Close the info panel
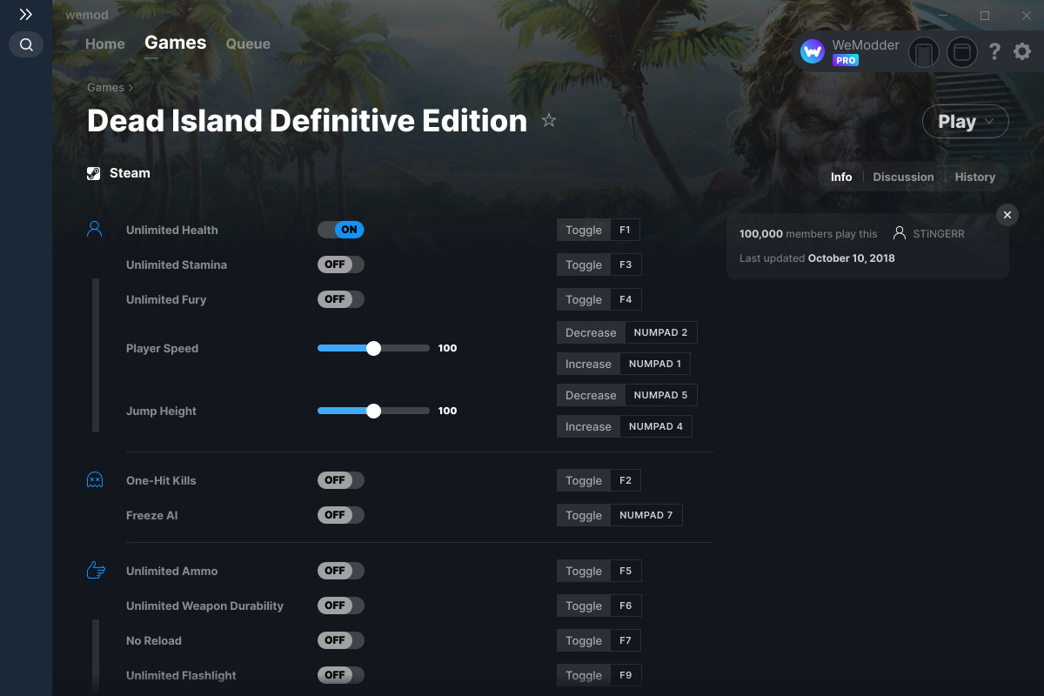This screenshot has width=1044, height=696. (x=1007, y=215)
